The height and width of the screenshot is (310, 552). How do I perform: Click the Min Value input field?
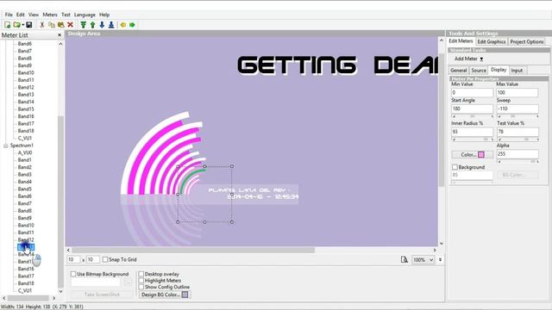(x=472, y=92)
